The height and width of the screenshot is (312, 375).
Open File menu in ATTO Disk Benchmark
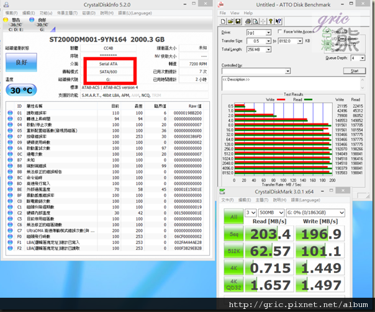tap(223, 13)
